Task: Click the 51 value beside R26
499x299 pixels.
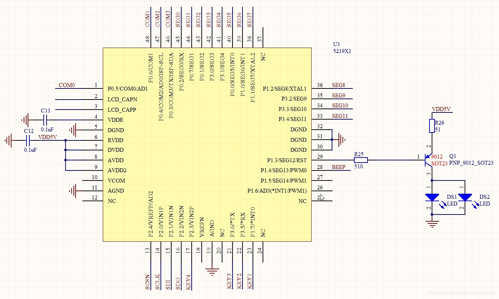Action: coord(438,130)
